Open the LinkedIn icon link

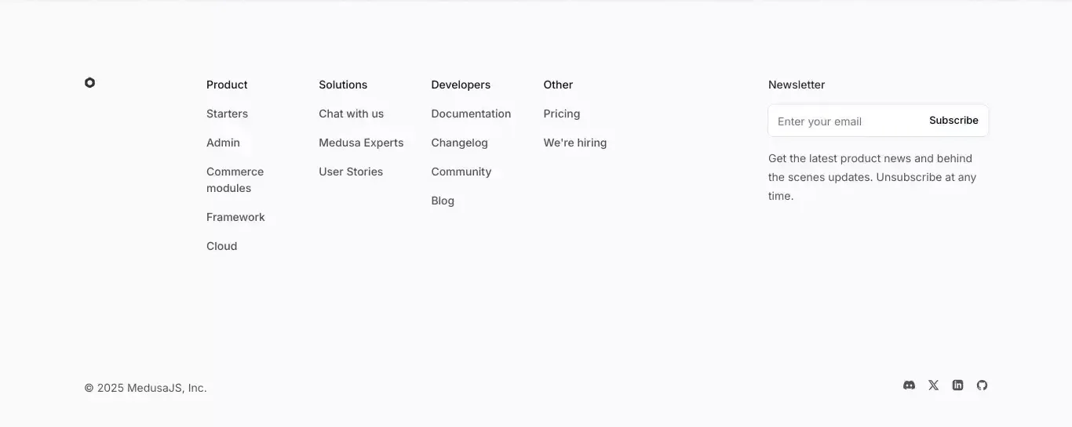coord(957,385)
